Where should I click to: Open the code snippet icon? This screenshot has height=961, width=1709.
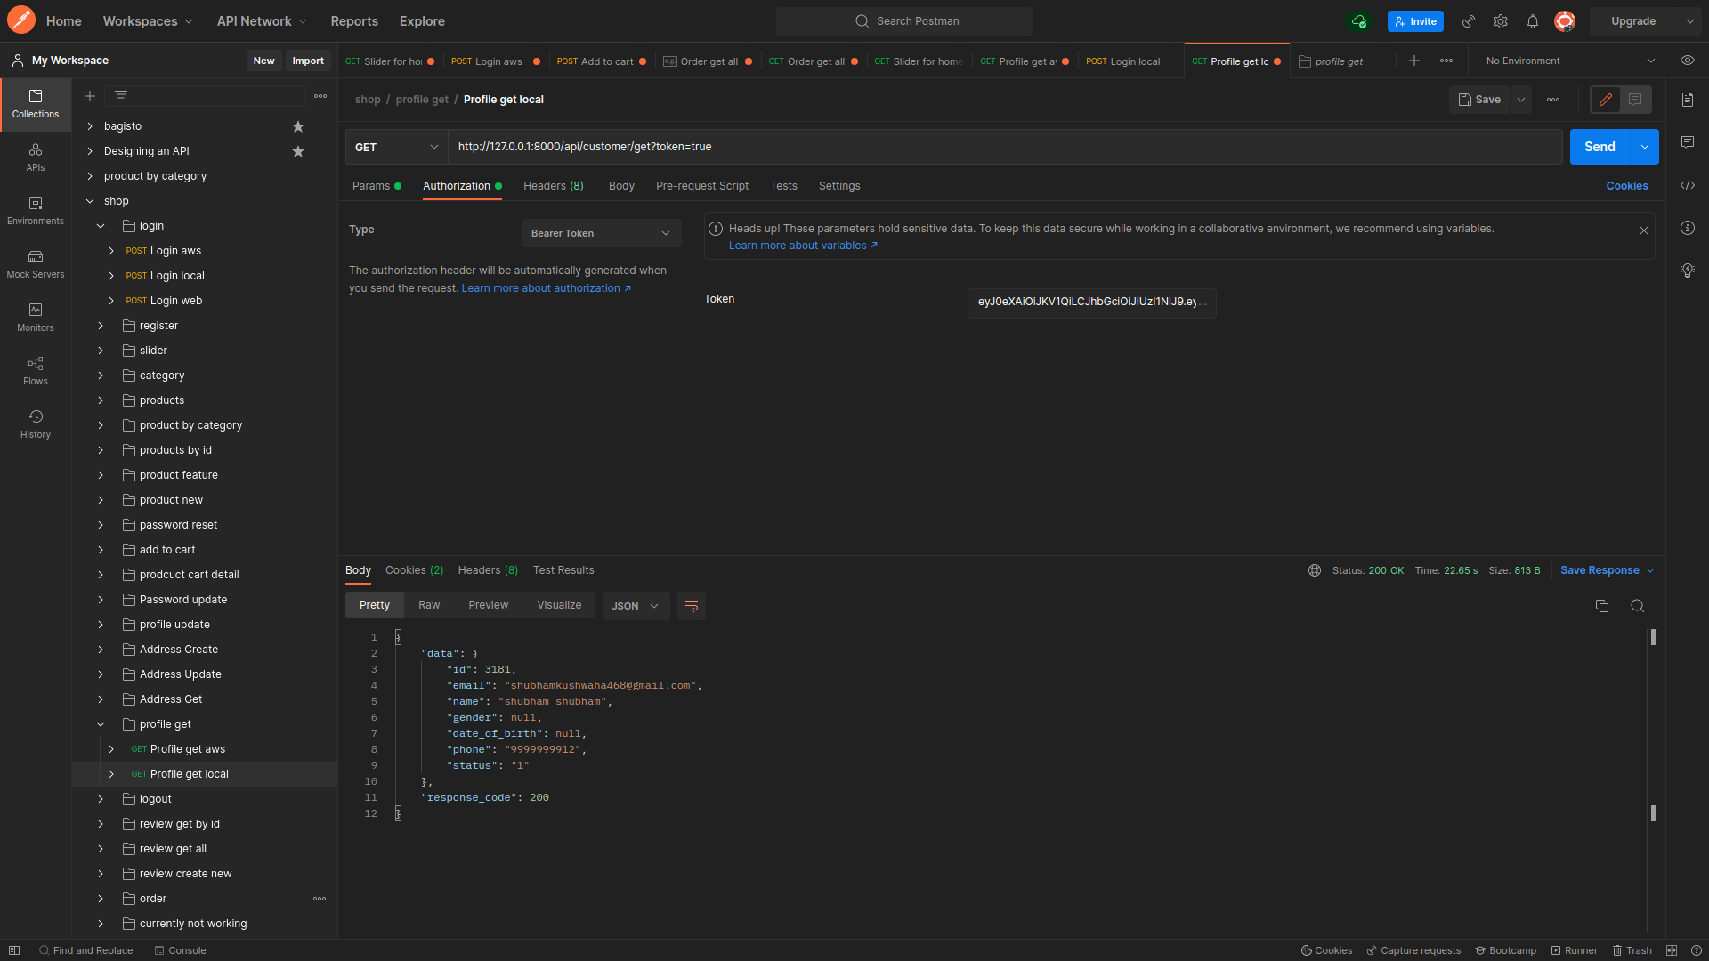click(x=1688, y=185)
